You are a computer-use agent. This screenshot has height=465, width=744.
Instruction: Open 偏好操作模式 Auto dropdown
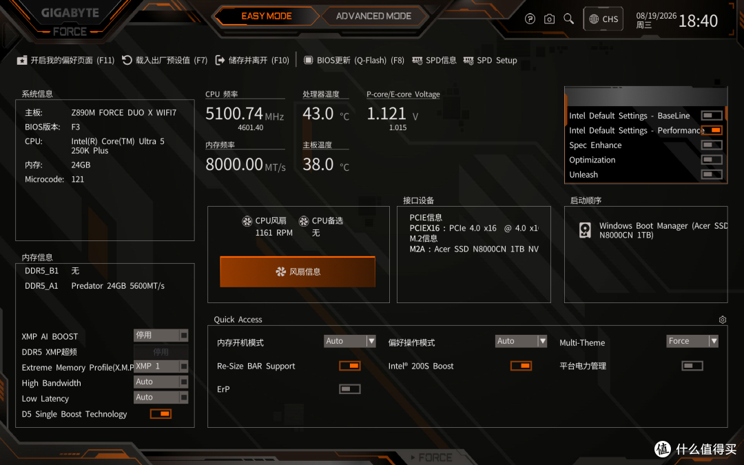coord(521,341)
